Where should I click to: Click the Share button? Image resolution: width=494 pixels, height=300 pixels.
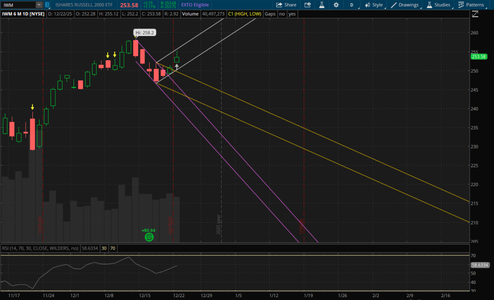[x=286, y=5]
